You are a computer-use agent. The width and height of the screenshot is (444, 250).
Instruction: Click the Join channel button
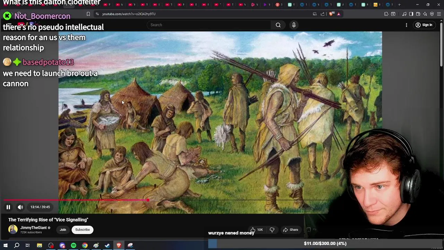click(x=63, y=230)
